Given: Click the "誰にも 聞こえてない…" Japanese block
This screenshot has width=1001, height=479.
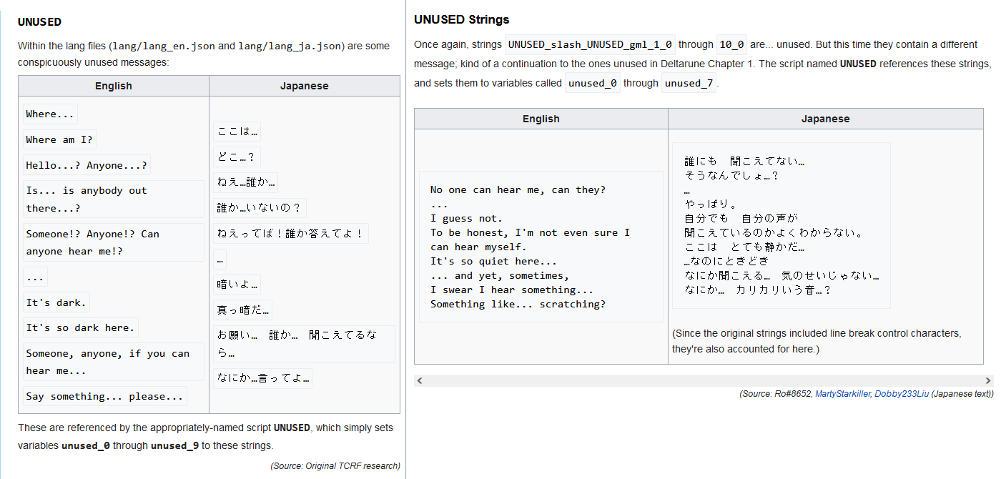Looking at the screenshot, I should (781, 225).
